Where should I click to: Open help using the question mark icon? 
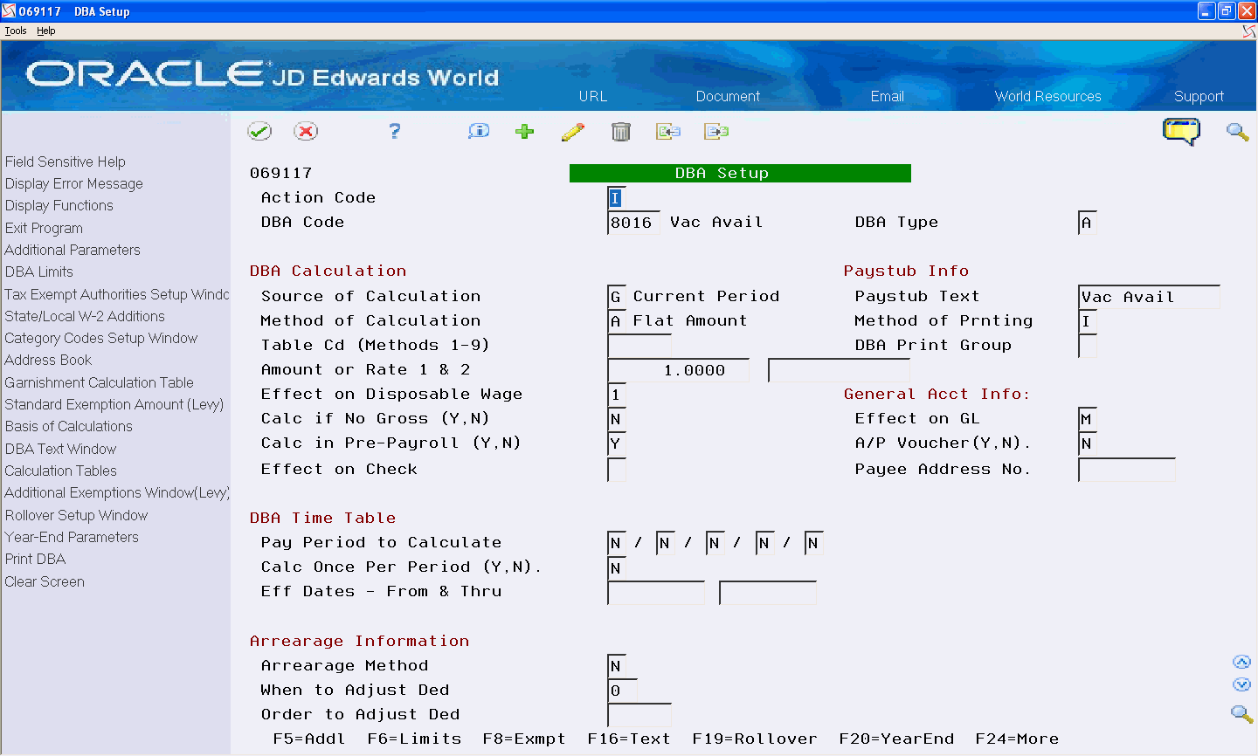[x=394, y=131]
